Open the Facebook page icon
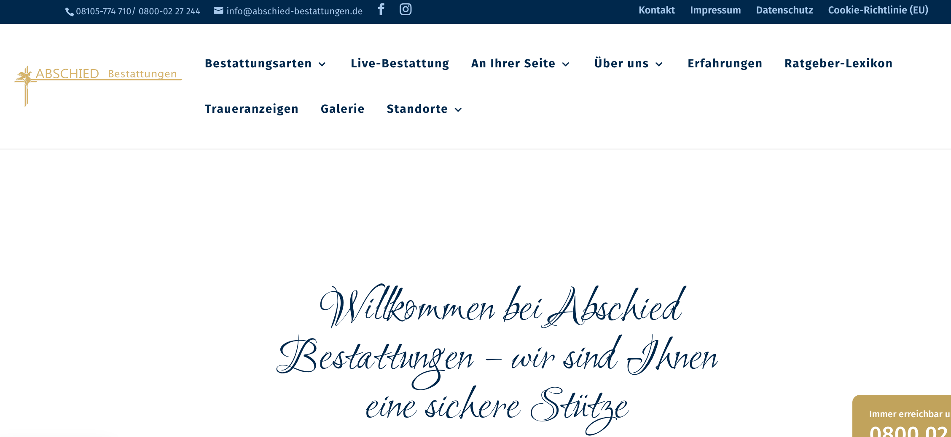951x437 pixels. pos(381,9)
